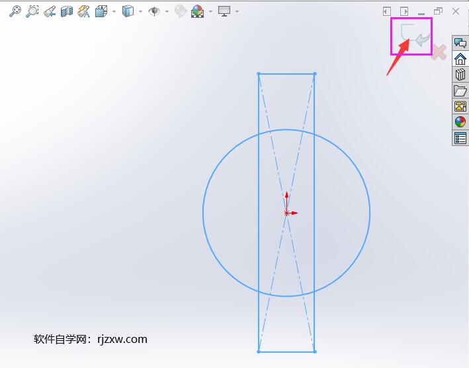The height and width of the screenshot is (368, 469).
Task: Click the rectangle's bottom-left corner point
Action: coord(259,351)
